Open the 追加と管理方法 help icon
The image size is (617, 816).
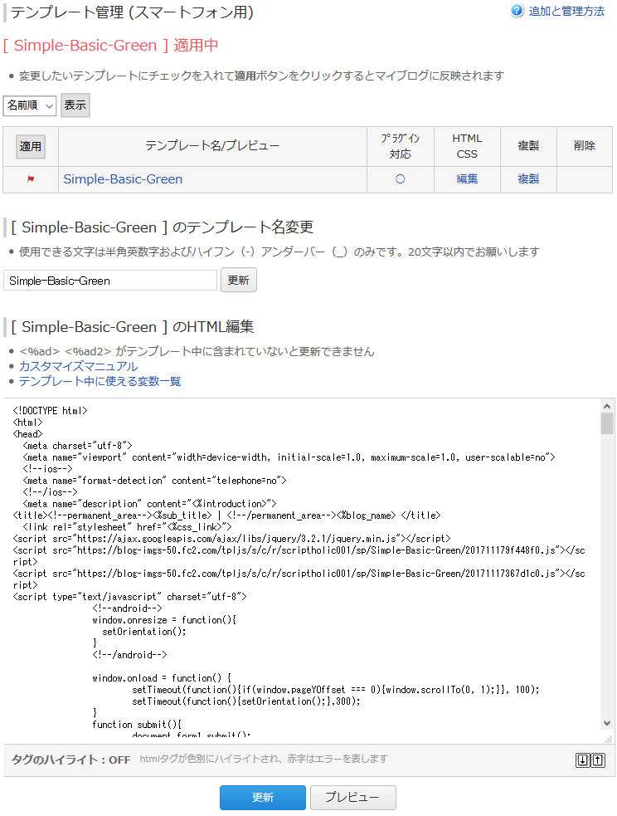point(517,11)
